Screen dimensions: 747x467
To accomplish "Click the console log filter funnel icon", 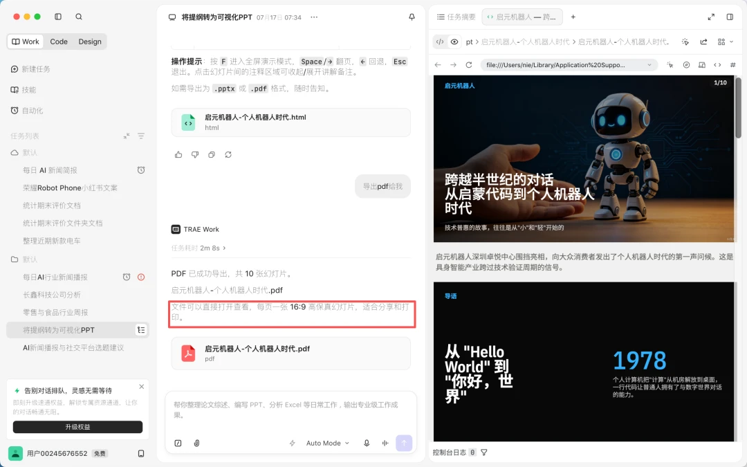I will [x=484, y=452].
